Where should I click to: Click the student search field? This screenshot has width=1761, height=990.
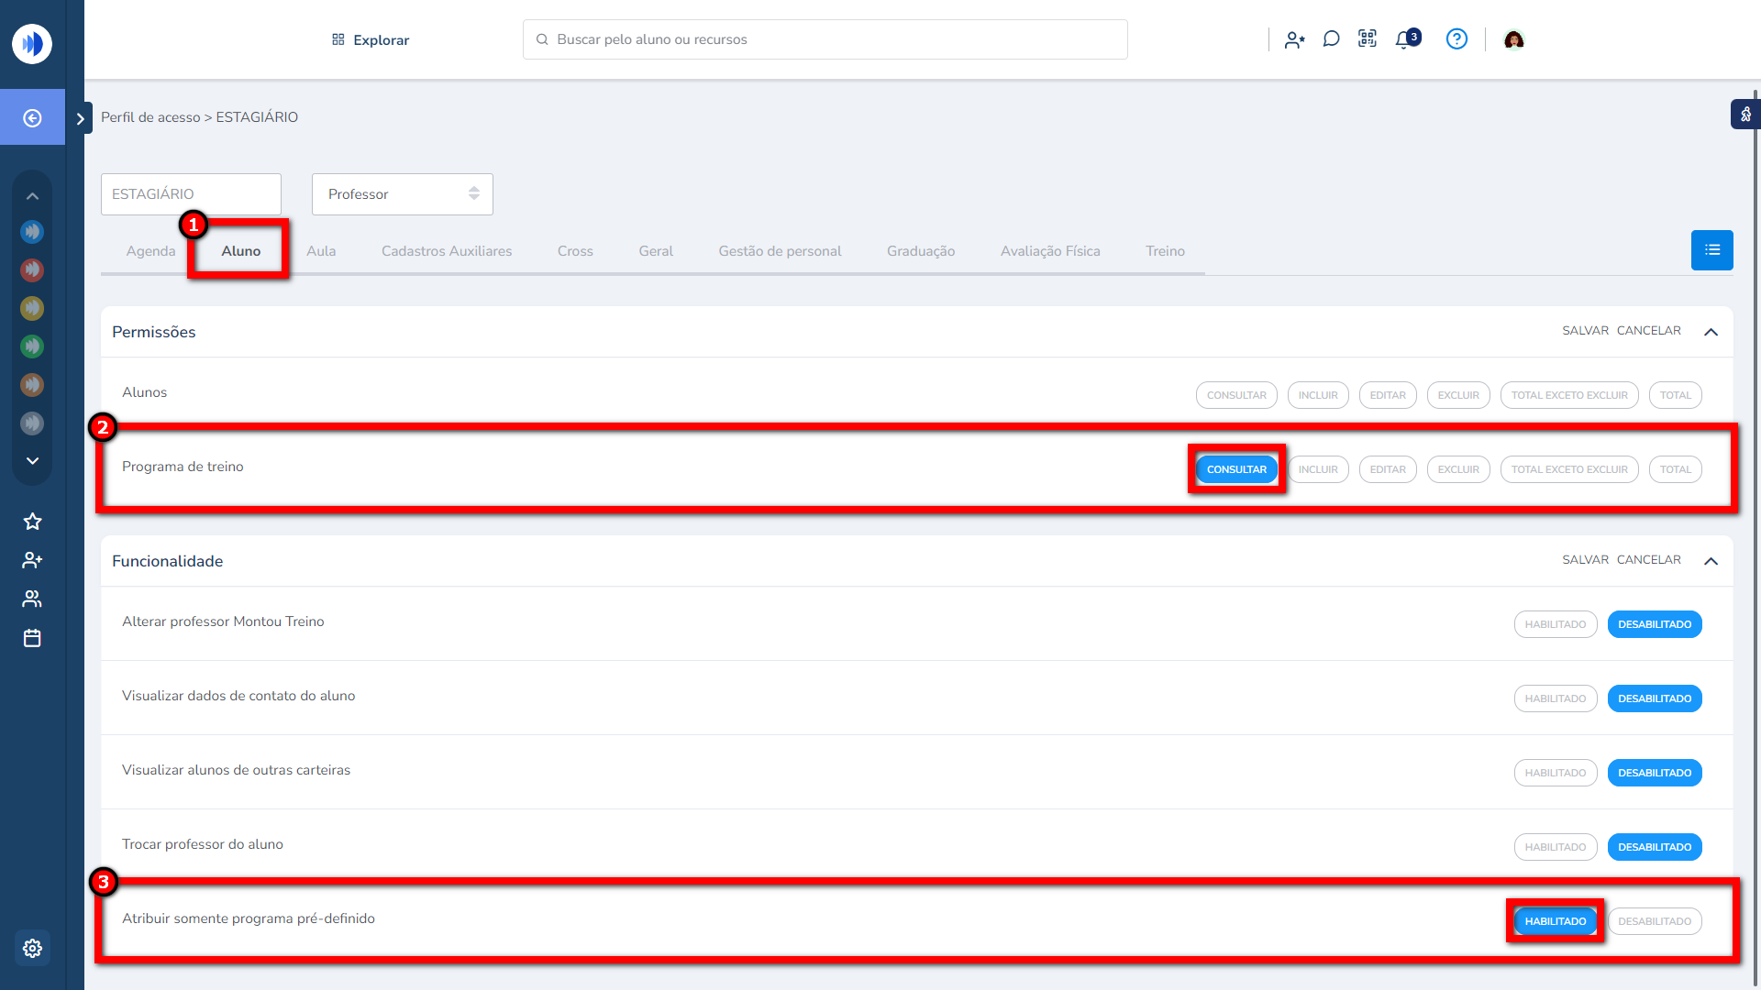(x=825, y=39)
